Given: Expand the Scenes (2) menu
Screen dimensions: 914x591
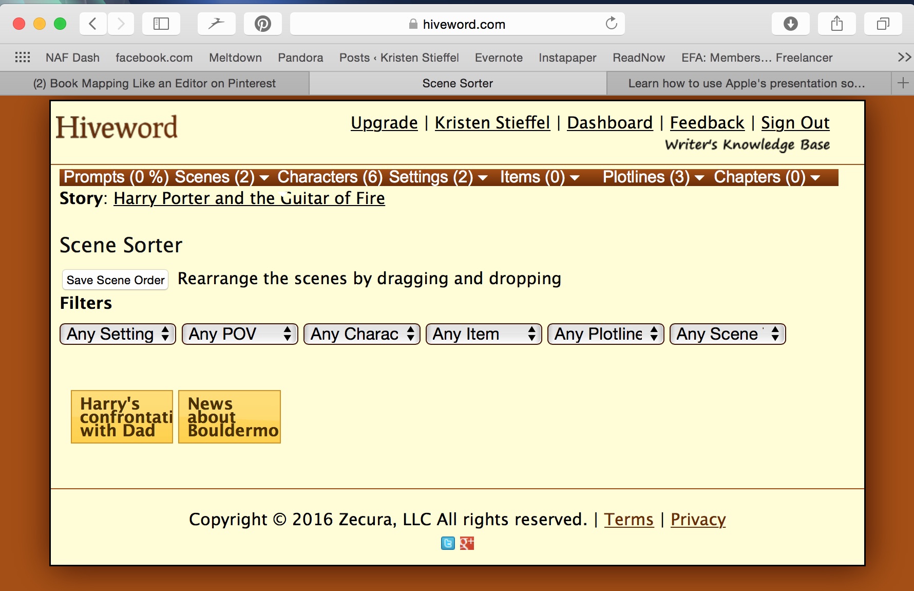Looking at the screenshot, I should click(x=221, y=177).
